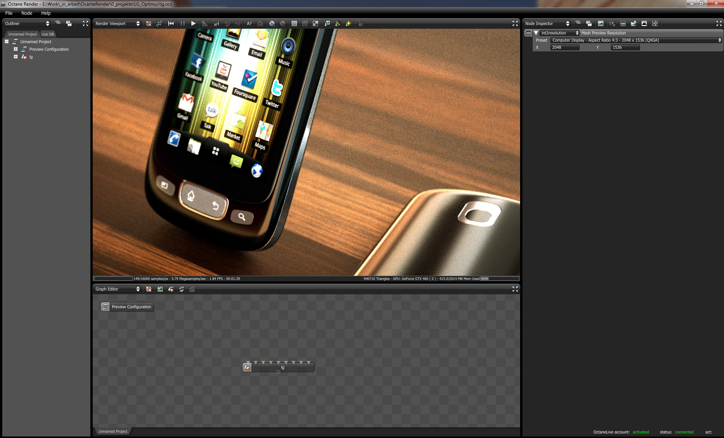Select the Preview Configuration node in graph

click(127, 307)
